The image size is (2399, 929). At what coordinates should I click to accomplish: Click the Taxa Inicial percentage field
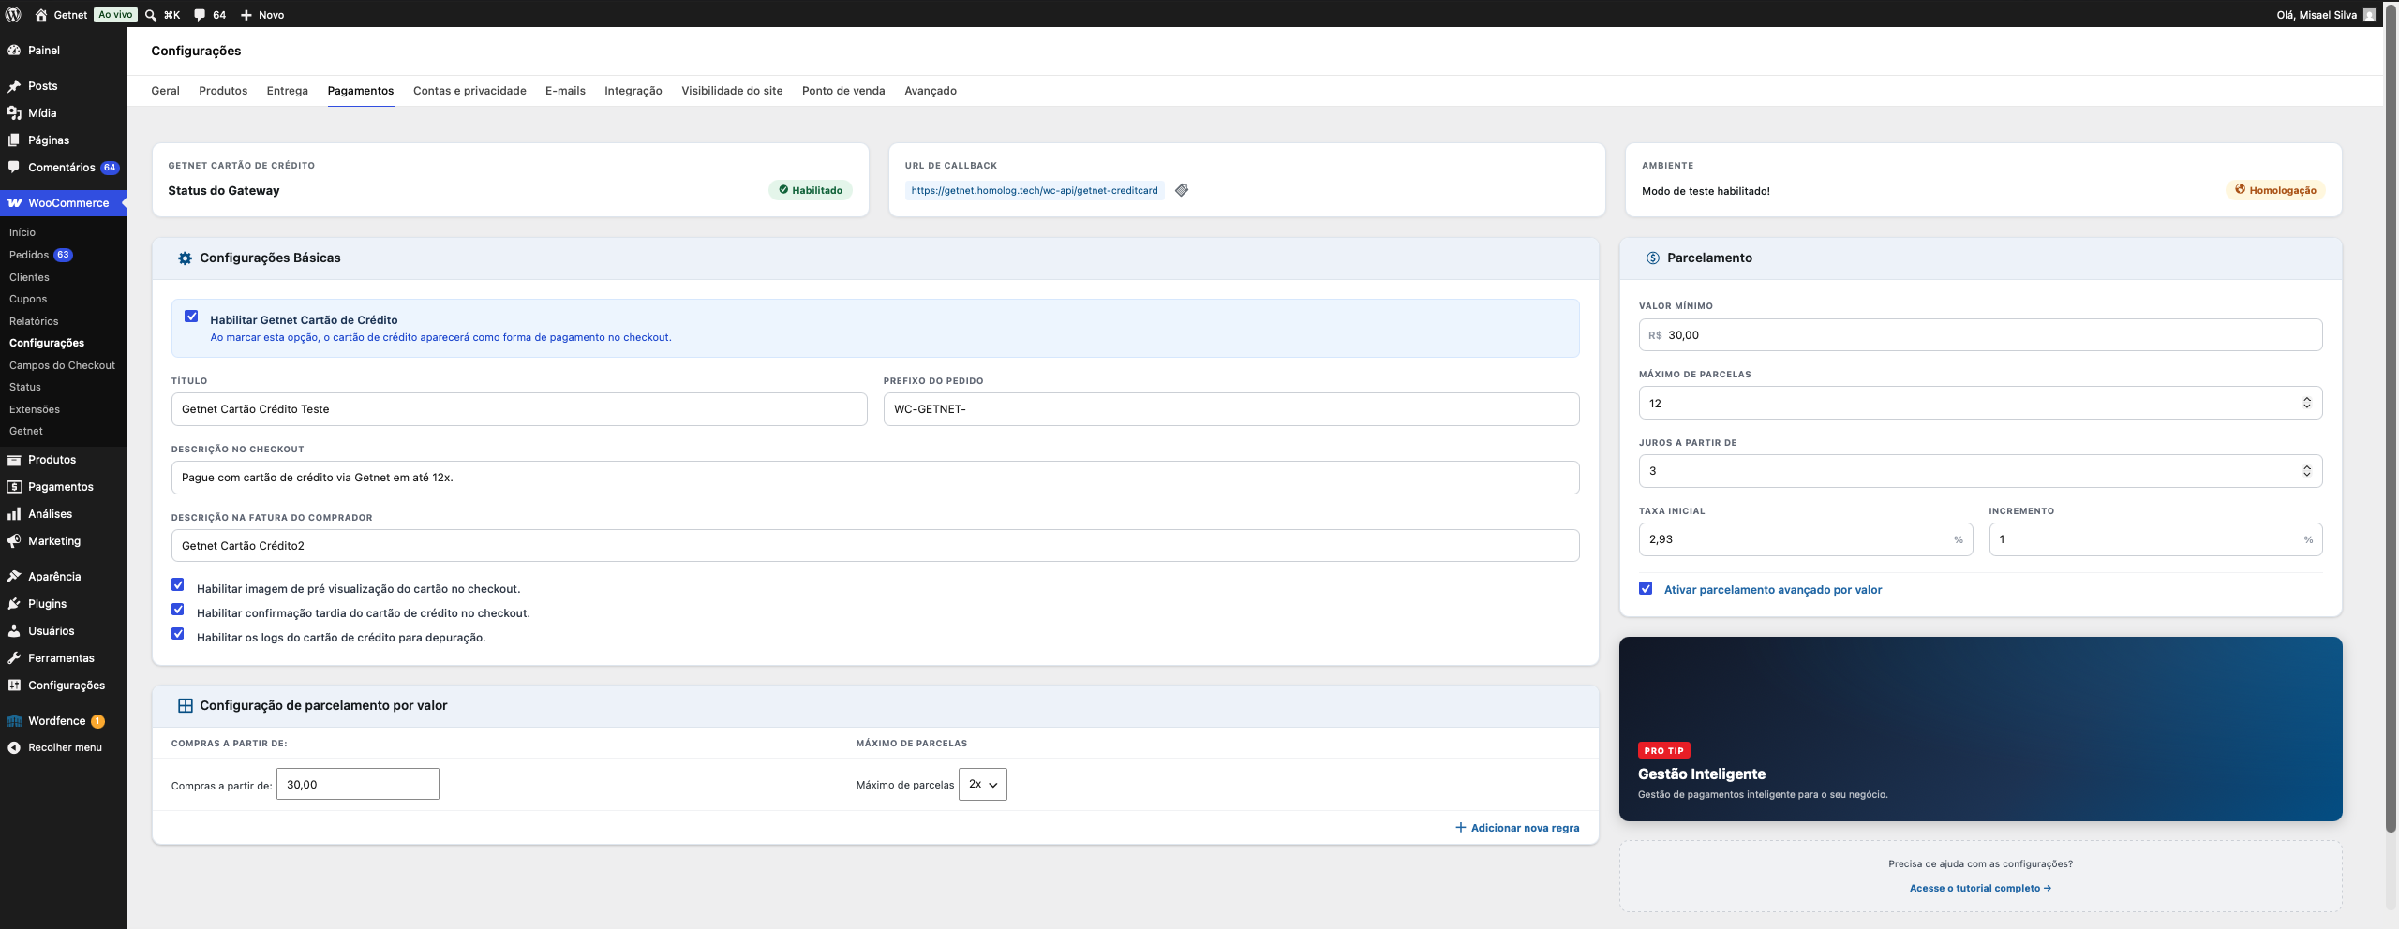(x=1806, y=539)
